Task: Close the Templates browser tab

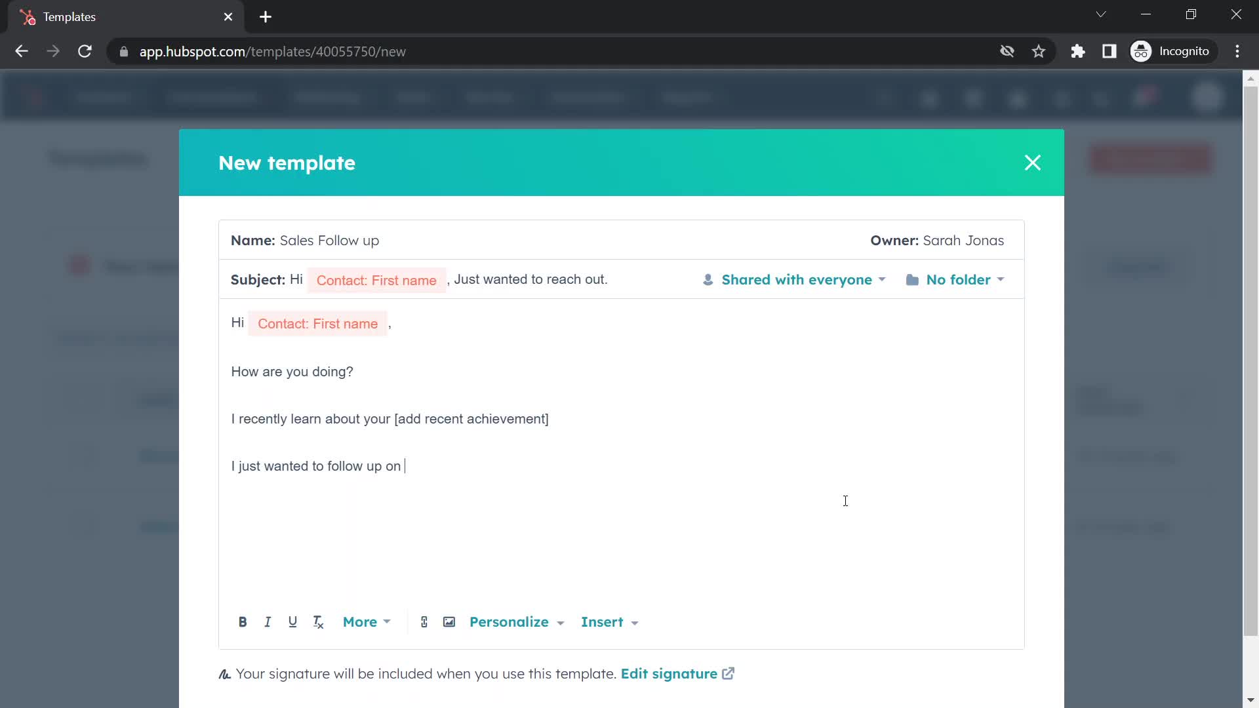Action: [228, 17]
